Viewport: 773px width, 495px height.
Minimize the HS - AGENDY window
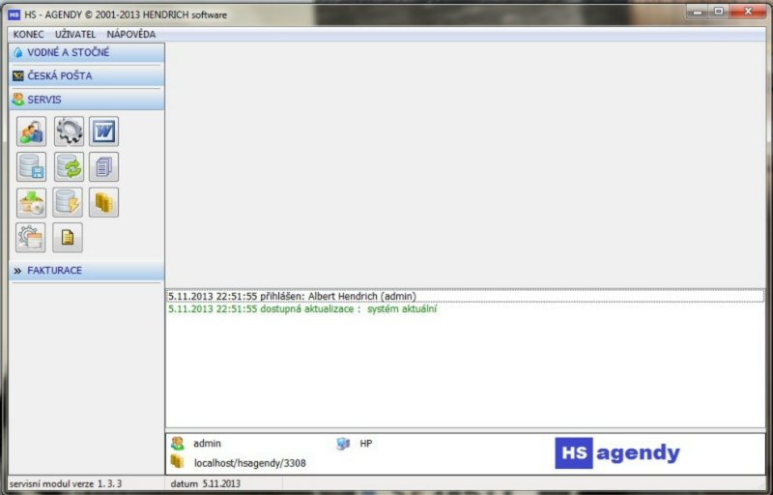(697, 12)
